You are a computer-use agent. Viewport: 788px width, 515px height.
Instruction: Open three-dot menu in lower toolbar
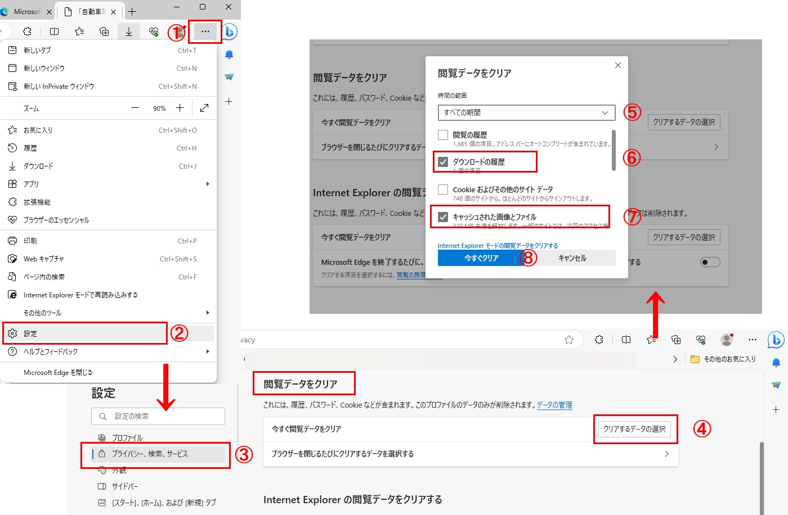click(753, 340)
